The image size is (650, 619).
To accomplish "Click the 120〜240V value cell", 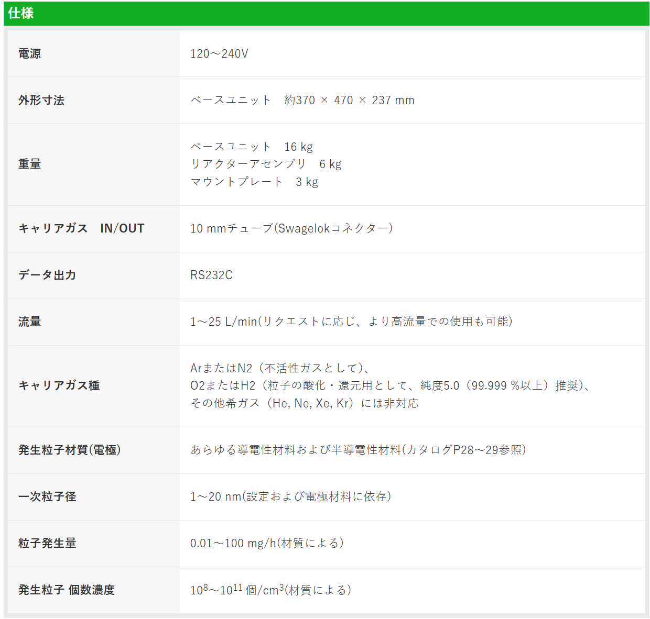I will click(221, 53).
